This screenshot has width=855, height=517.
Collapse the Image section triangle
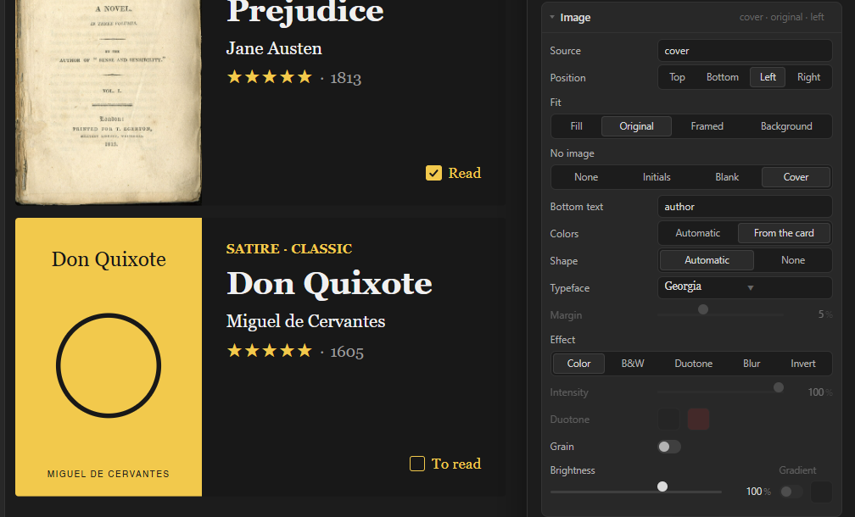(x=552, y=18)
